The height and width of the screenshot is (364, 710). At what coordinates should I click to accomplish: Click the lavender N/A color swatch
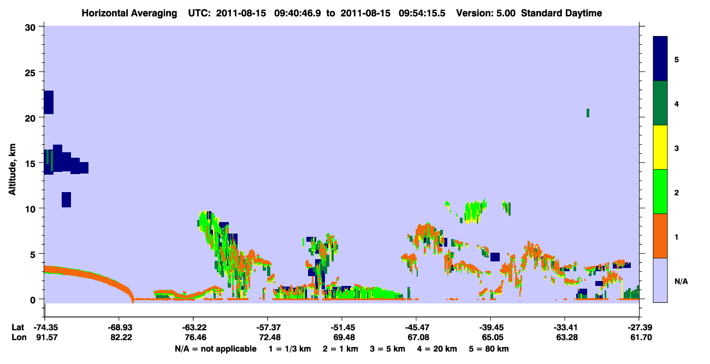(x=660, y=280)
